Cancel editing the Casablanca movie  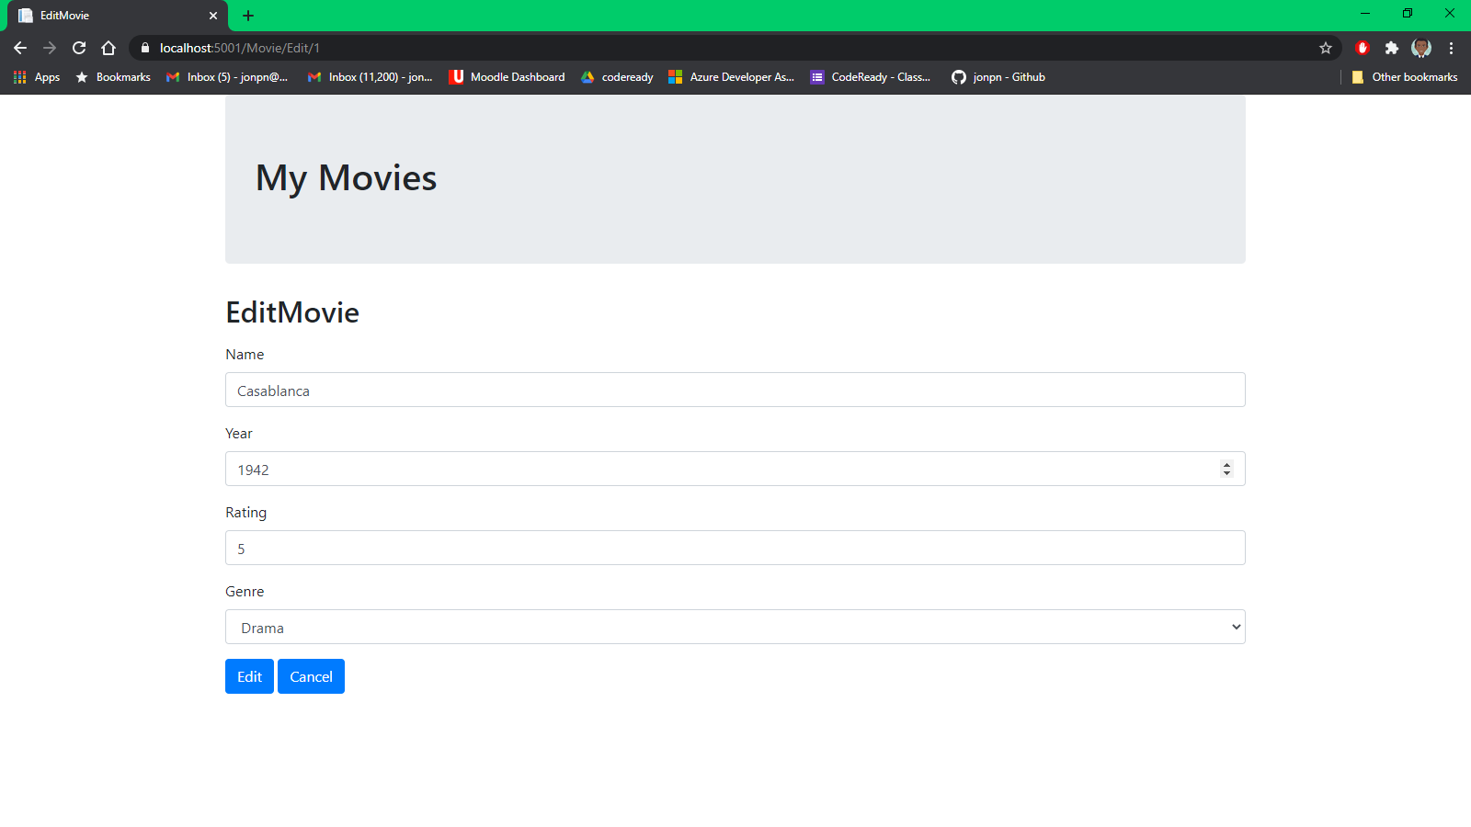[x=311, y=676]
